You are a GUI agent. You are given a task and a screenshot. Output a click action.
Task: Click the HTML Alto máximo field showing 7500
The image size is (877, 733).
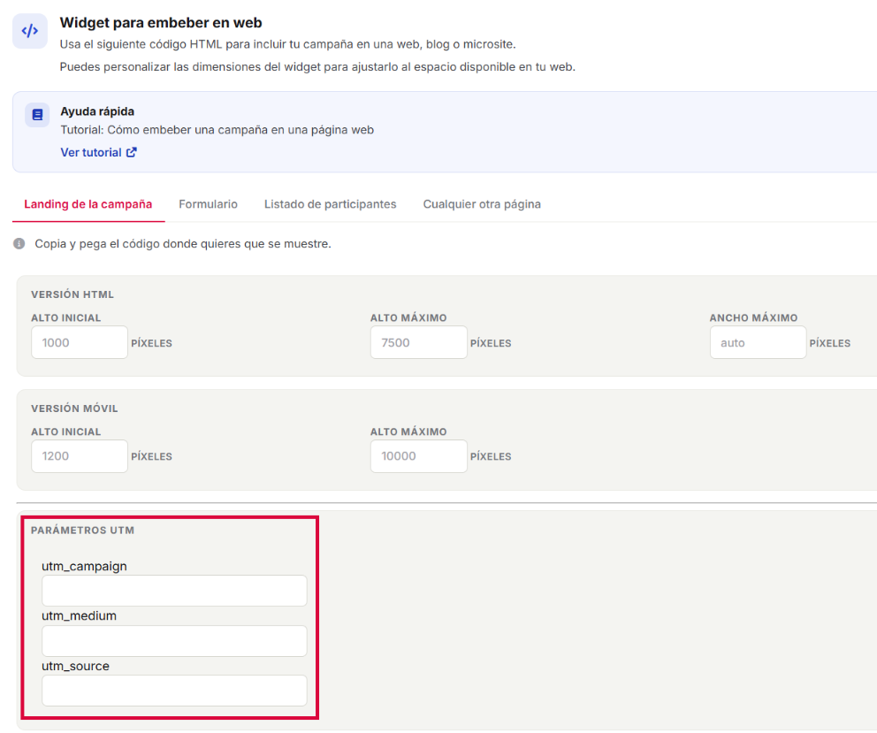[x=418, y=342]
